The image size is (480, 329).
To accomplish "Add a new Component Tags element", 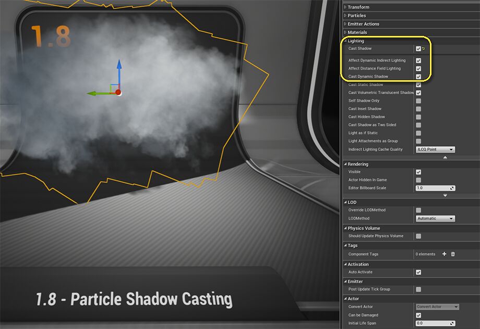I will 444,254.
